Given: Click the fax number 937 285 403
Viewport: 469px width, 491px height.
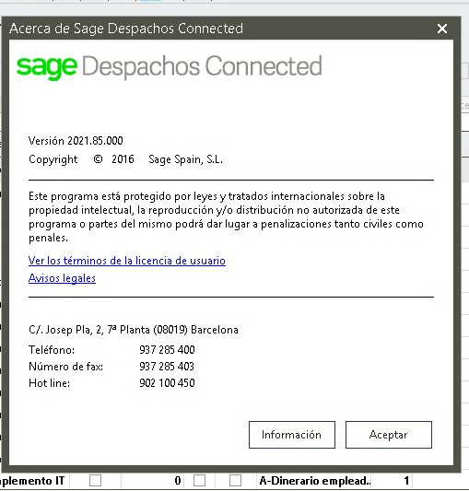Looking at the screenshot, I should click(x=167, y=366).
